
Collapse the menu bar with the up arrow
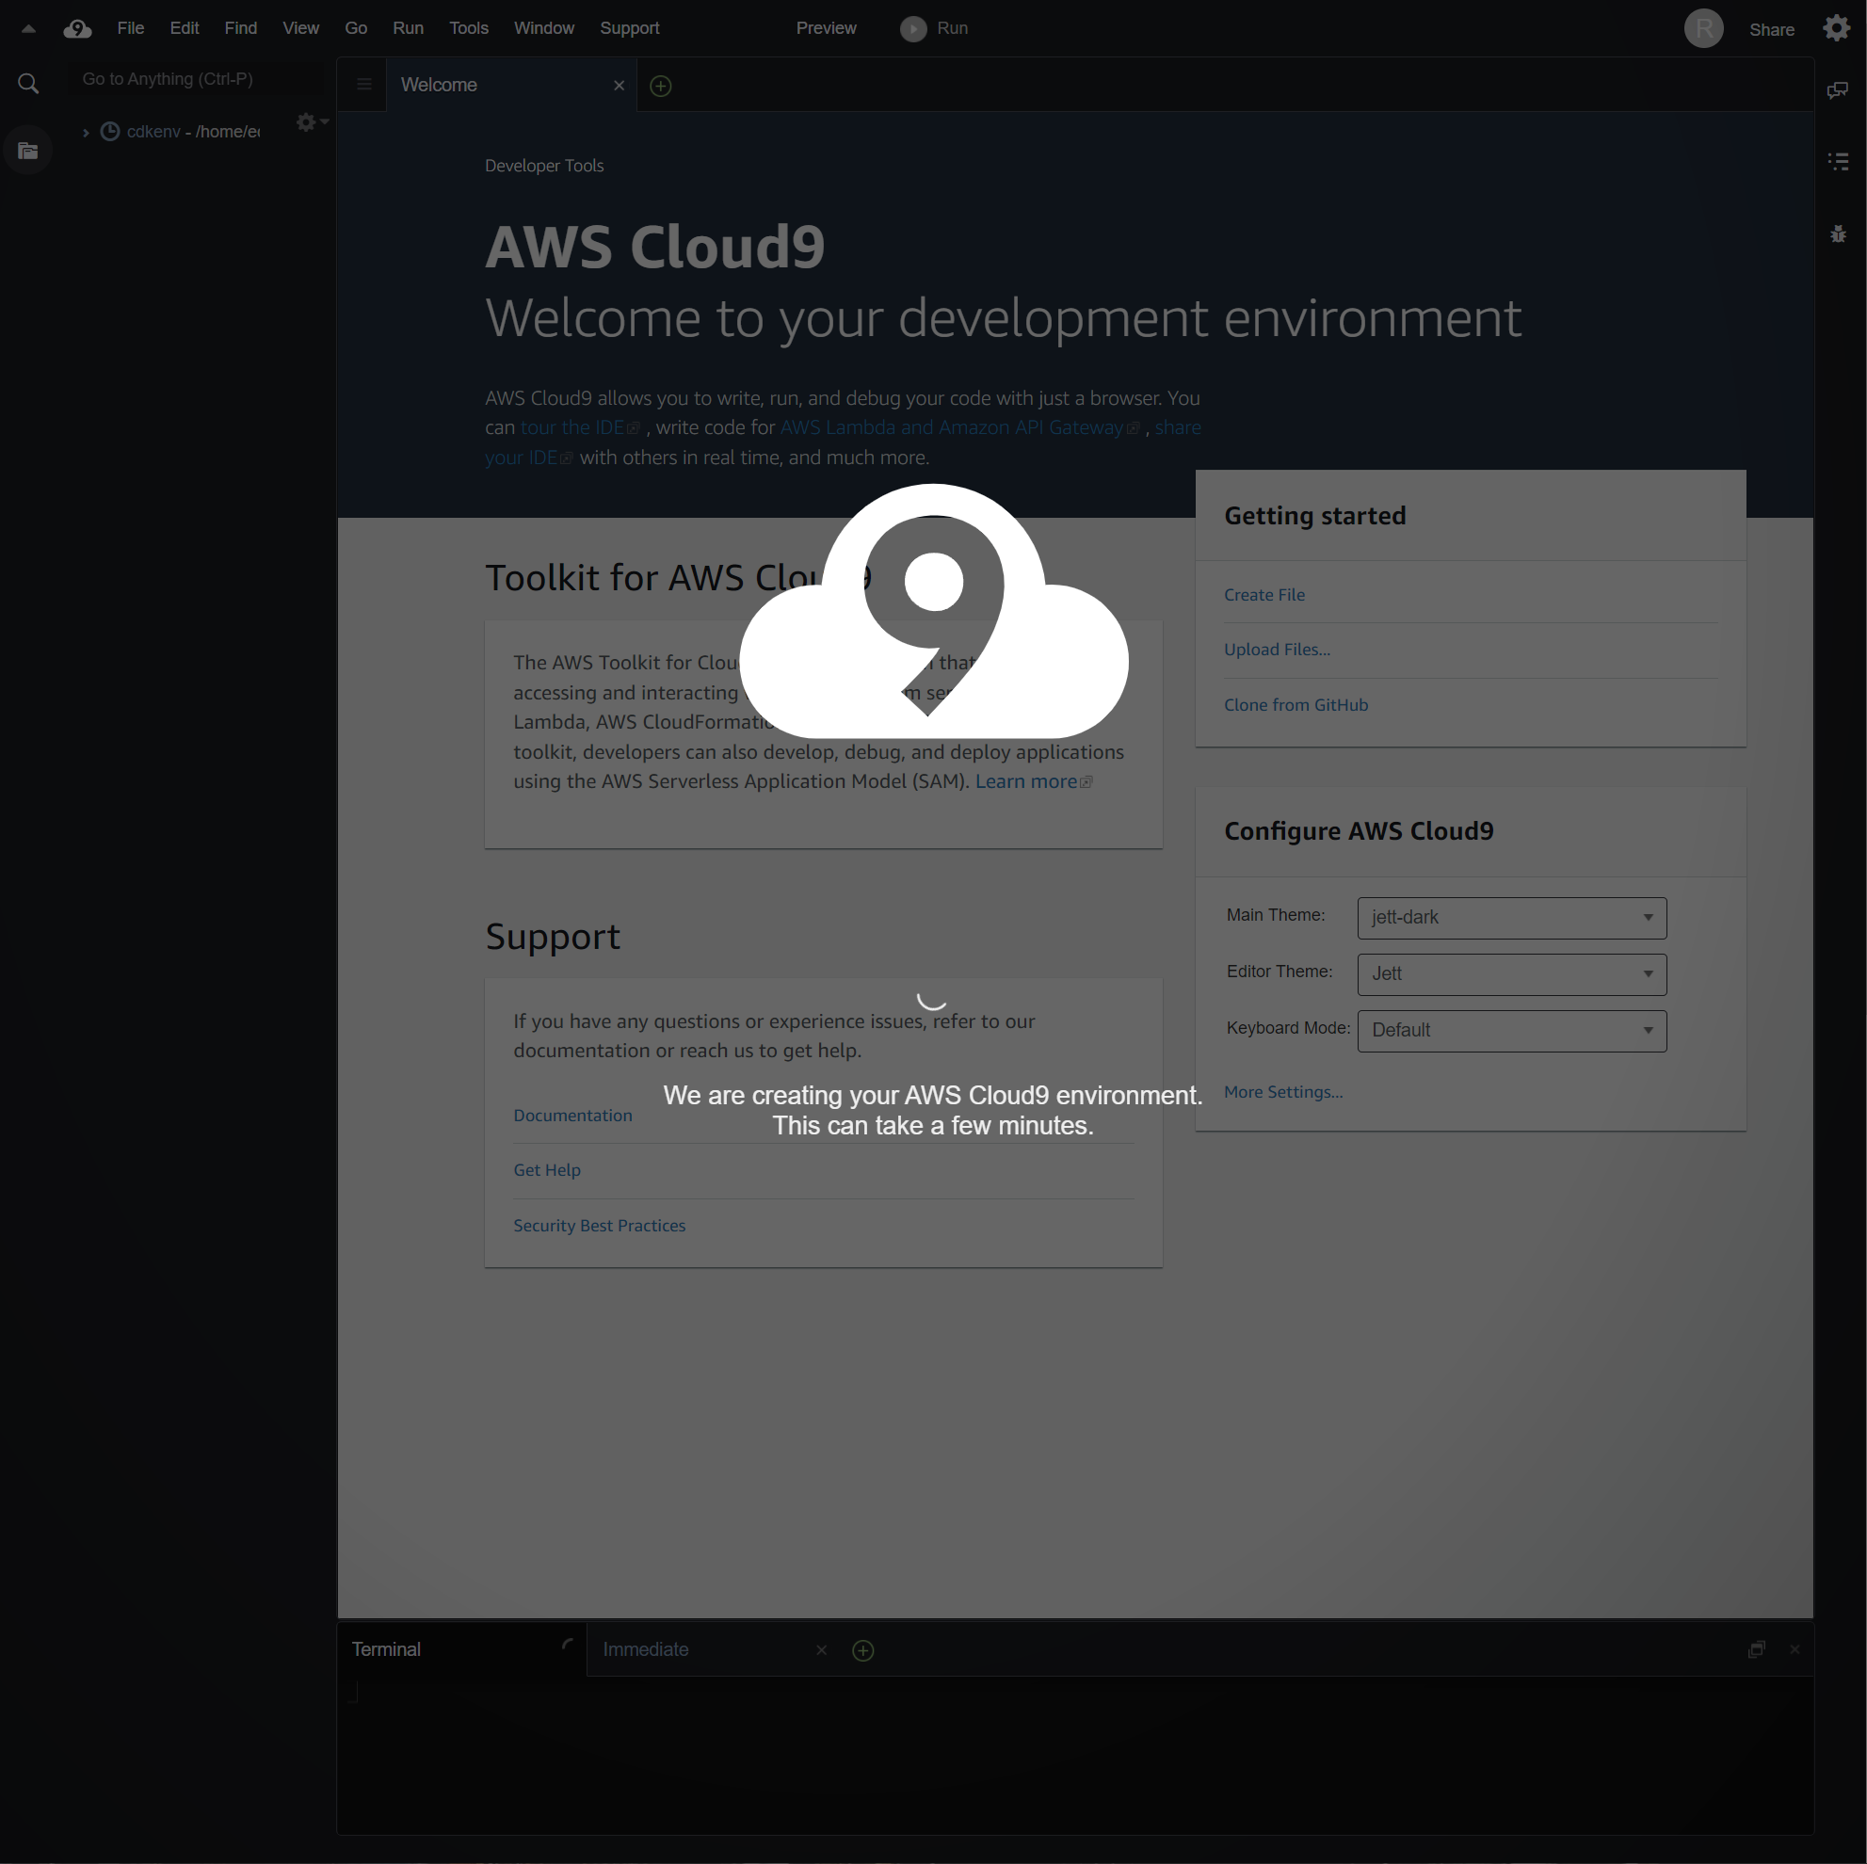pos(28,29)
